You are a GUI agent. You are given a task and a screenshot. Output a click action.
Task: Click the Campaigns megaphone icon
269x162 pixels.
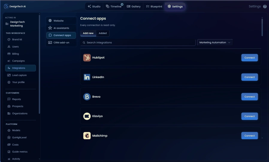[9, 61]
